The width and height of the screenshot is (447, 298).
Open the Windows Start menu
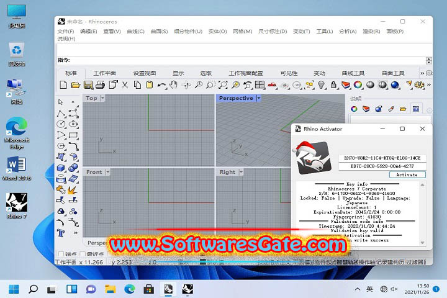pyautogui.click(x=14, y=289)
